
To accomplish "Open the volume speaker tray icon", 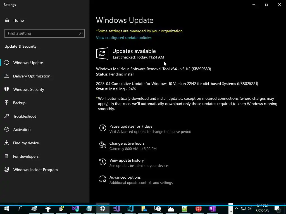I will [x=250, y=208].
